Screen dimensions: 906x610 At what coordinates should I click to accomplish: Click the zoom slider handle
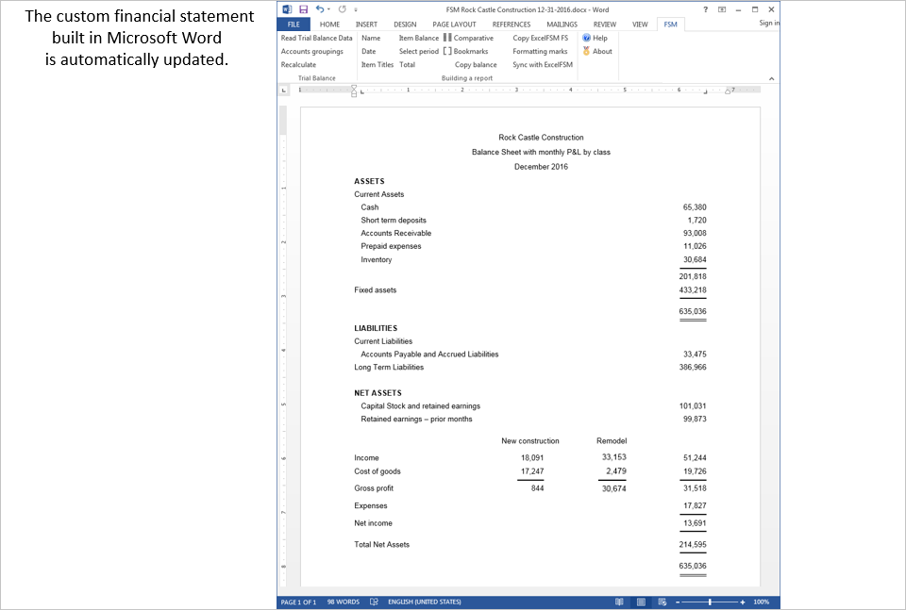(x=710, y=602)
